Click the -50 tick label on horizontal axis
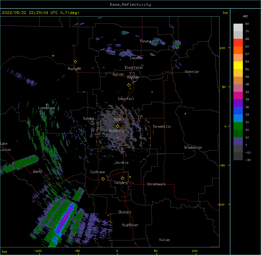Screen dimensions: 261x255 point(77,251)
